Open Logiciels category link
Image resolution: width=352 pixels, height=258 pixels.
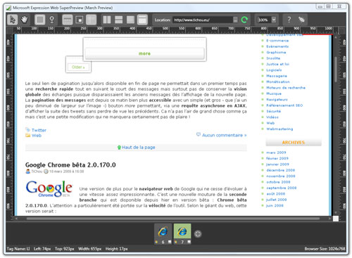coord(274,70)
